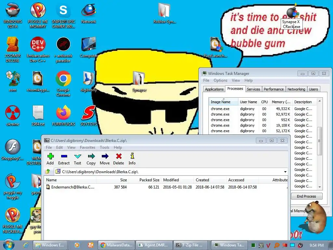Open the Favorites menu in 7-Zip

coord(87,147)
